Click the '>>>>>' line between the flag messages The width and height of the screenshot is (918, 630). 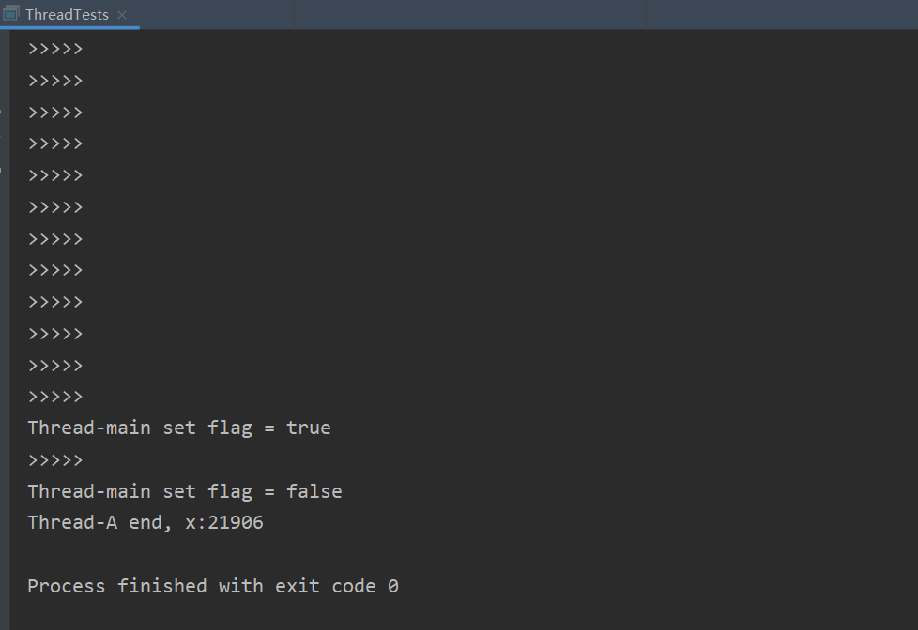click(55, 460)
